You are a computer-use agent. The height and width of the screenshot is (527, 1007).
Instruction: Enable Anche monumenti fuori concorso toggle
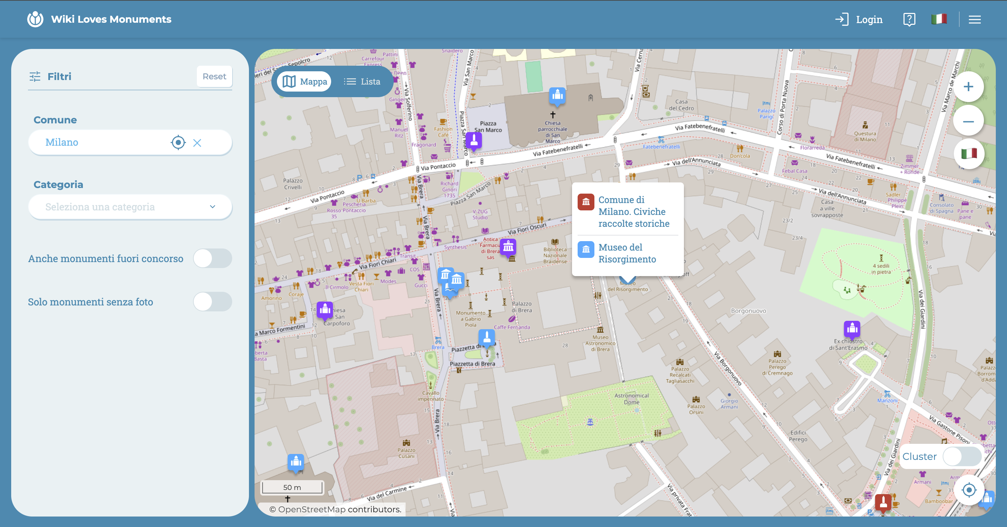point(212,258)
